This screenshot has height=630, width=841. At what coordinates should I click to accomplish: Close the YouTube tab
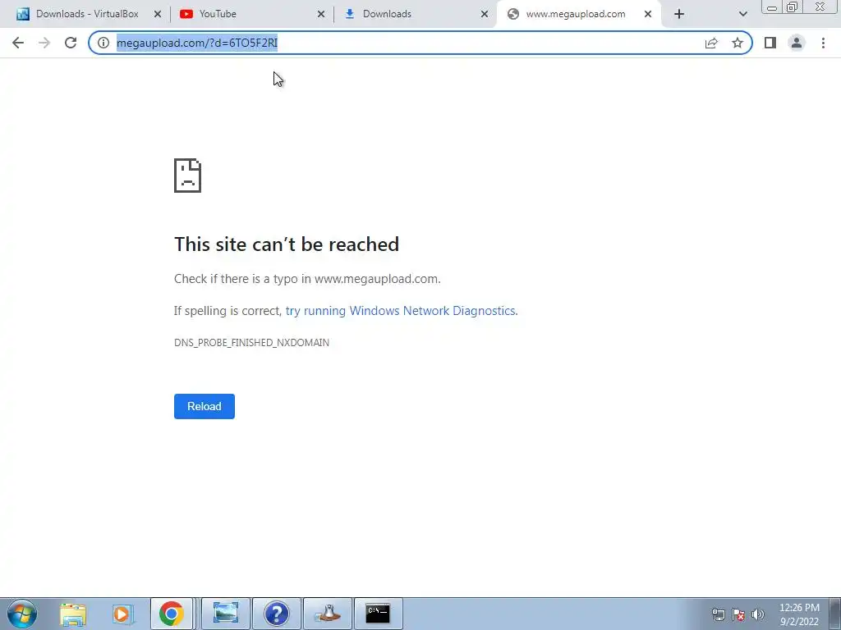pos(321,14)
